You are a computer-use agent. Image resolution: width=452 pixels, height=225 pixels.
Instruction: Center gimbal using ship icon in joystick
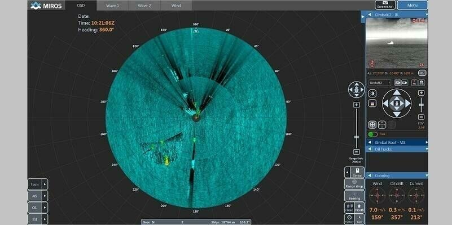pos(397,103)
